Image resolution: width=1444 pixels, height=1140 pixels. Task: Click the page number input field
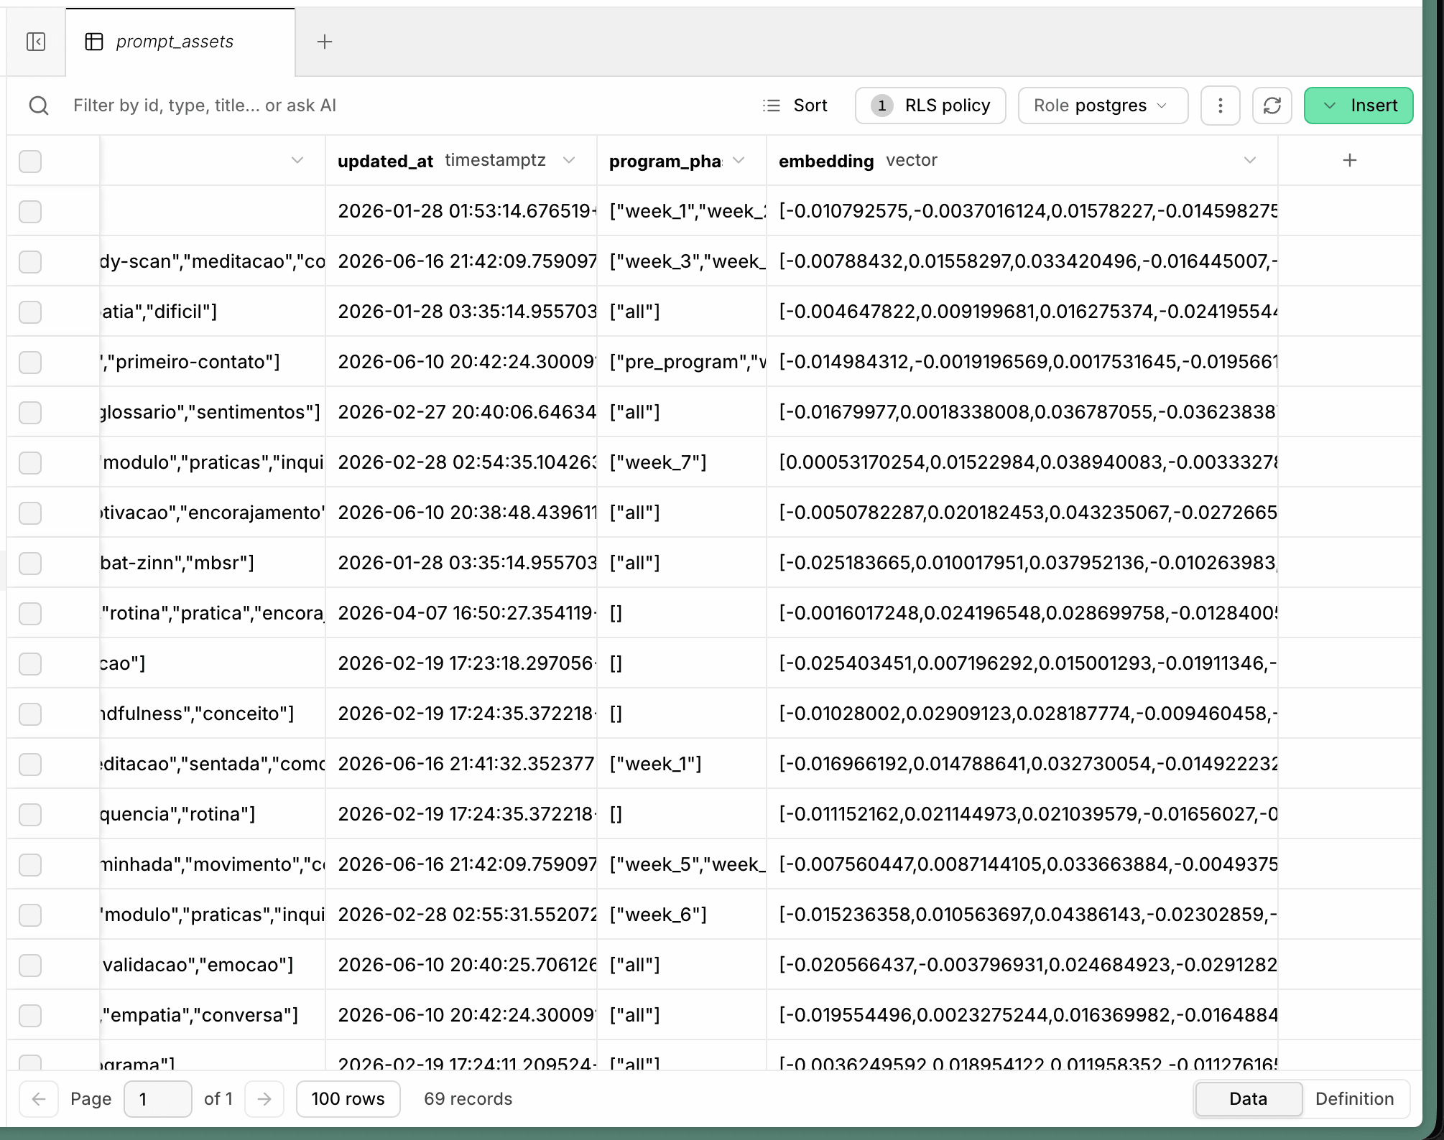click(x=157, y=1098)
